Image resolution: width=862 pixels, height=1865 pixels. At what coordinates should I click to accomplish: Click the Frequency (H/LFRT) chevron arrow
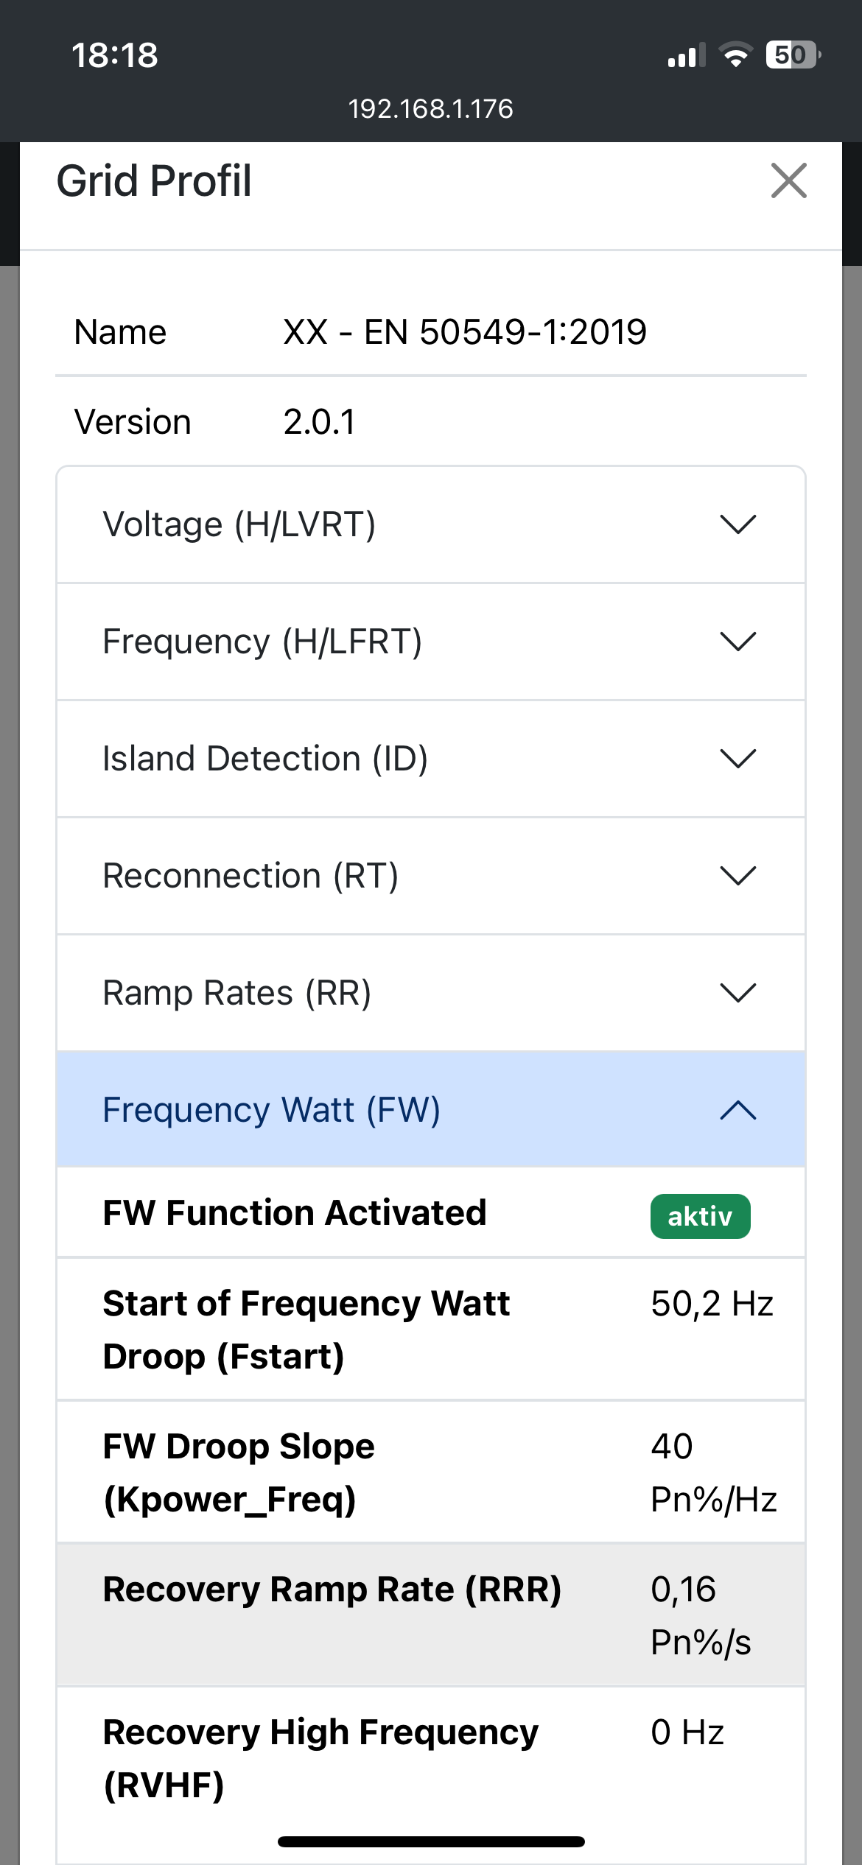pos(738,642)
